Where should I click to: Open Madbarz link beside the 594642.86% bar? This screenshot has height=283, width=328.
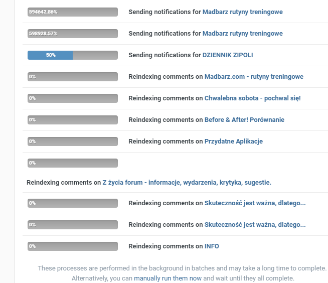(x=242, y=12)
